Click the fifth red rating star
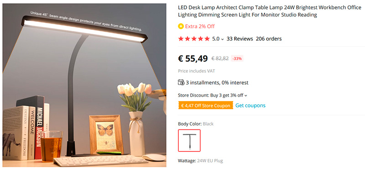 [x=207, y=39]
